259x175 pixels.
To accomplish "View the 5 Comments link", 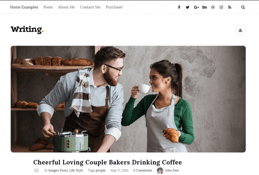I will [142, 170].
